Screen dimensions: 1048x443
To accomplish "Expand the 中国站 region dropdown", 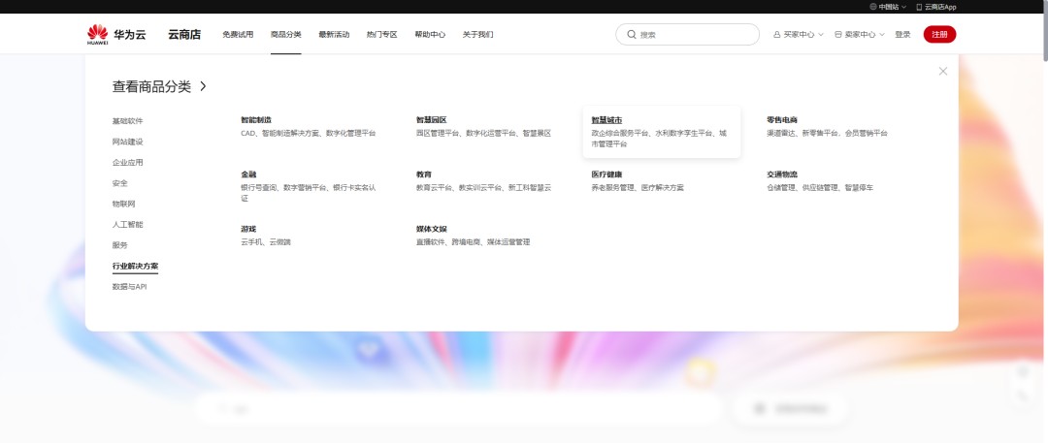I will (904, 7).
